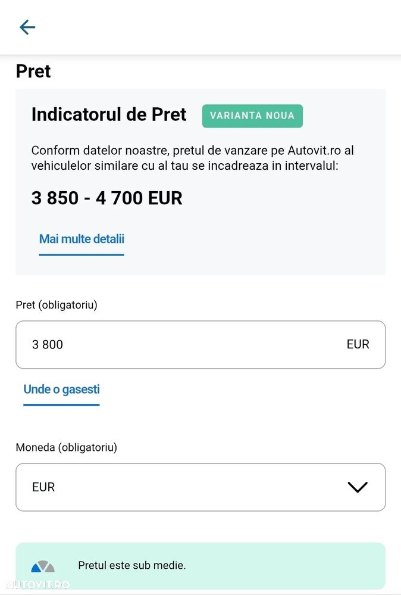Click the Indicatorul de Pret title
The width and height of the screenshot is (401, 595).
(109, 114)
